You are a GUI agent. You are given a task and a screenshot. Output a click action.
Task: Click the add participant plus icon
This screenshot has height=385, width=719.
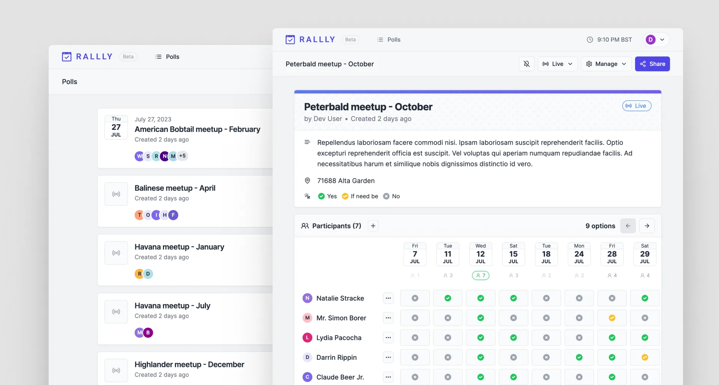pos(373,226)
